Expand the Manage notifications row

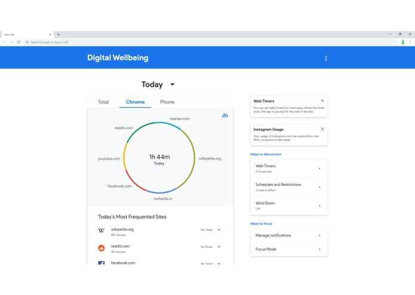tap(289, 235)
